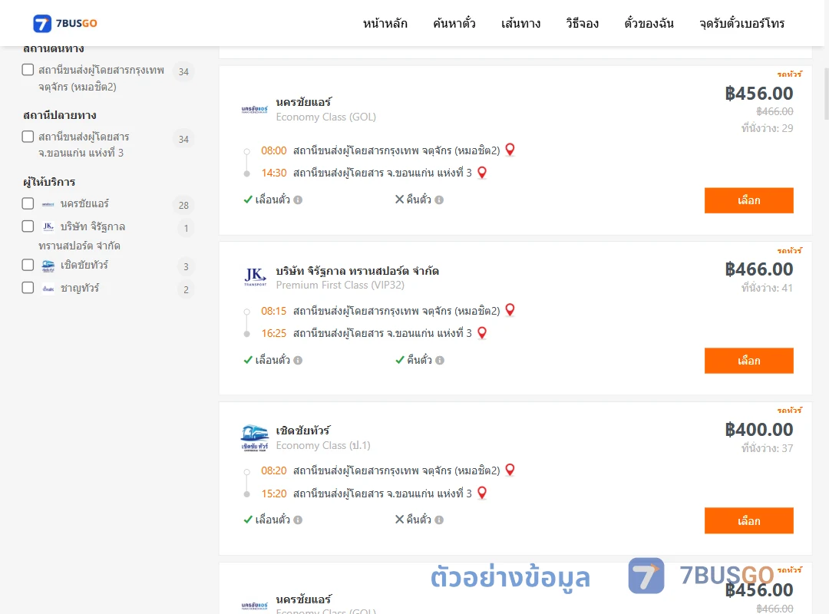829x614 pixels.
Task: Click นครชัยแอร์ logo in operator filter
Action: 48,204
